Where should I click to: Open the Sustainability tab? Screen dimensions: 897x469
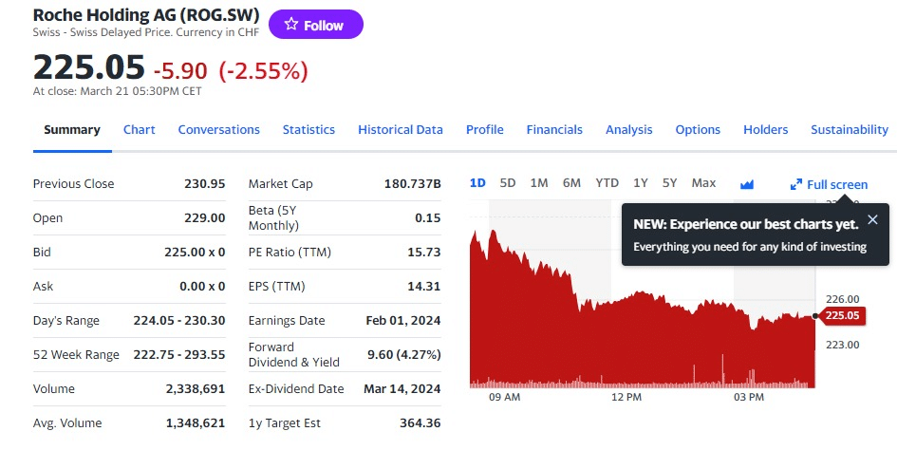[849, 130]
